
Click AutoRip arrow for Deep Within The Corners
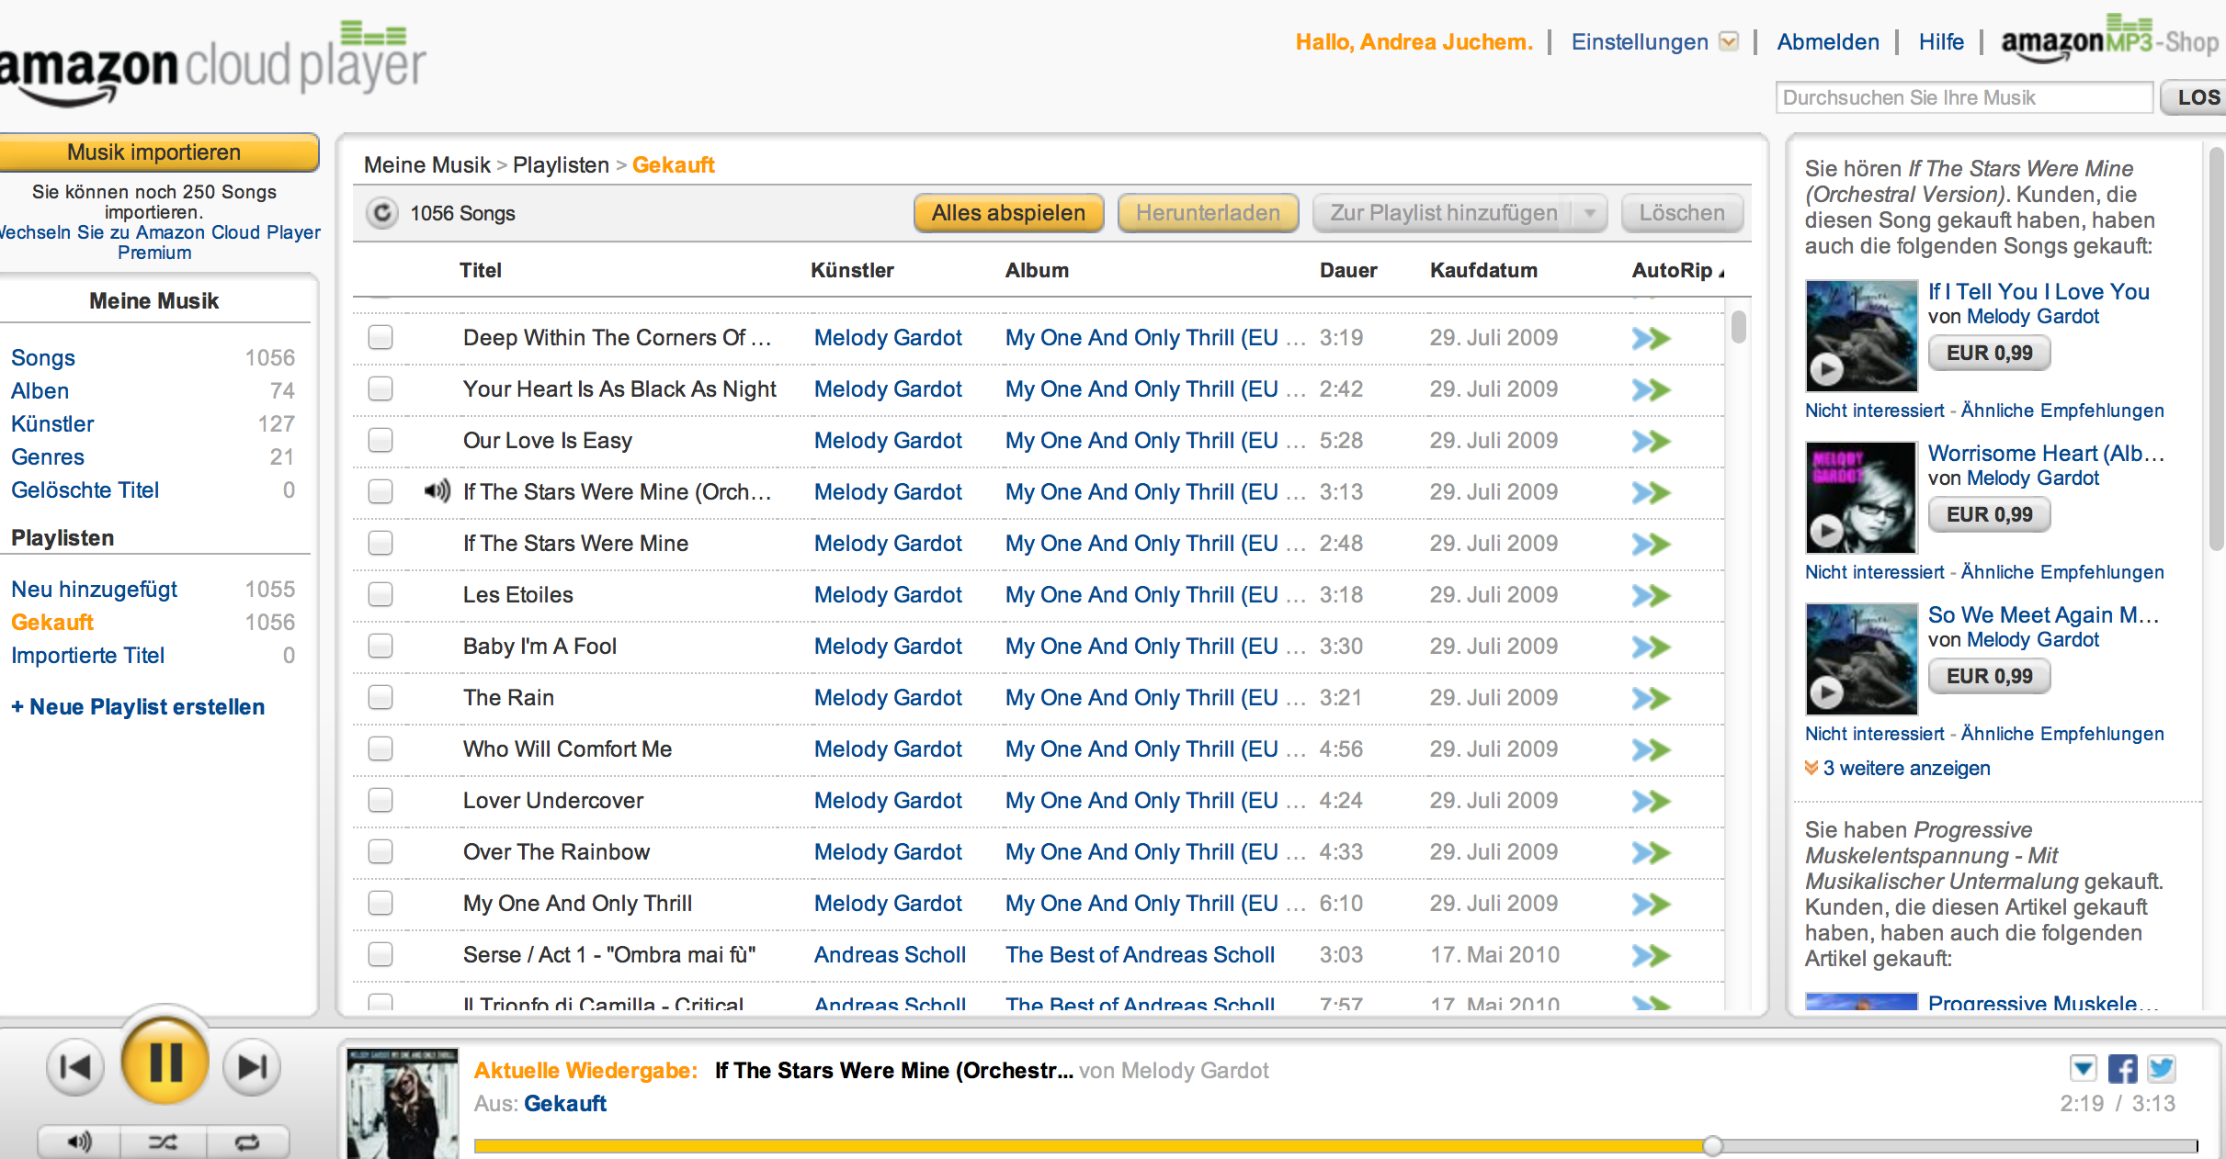(x=1651, y=338)
